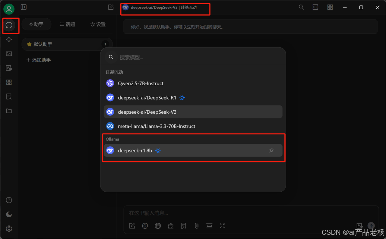This screenshot has width=386, height=239.
Task: Select the 默认助手 assistant
Action: [x=67, y=44]
